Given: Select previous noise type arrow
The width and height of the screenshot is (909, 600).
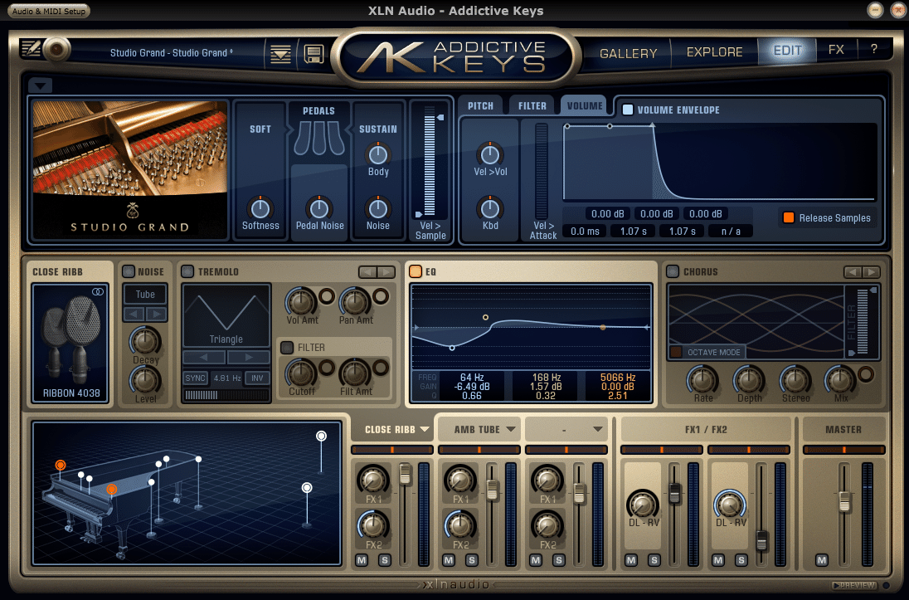Looking at the screenshot, I should pyautogui.click(x=134, y=314).
